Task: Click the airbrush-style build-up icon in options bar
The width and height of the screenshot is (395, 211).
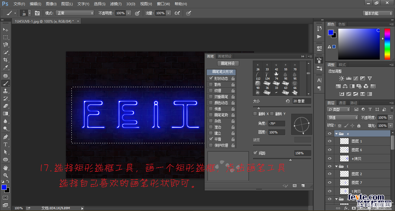Action: pos(177,13)
